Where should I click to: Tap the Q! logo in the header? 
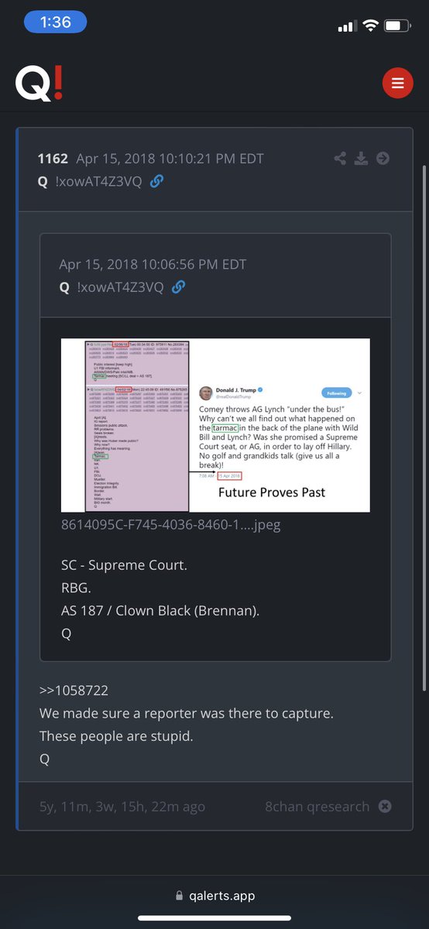39,83
